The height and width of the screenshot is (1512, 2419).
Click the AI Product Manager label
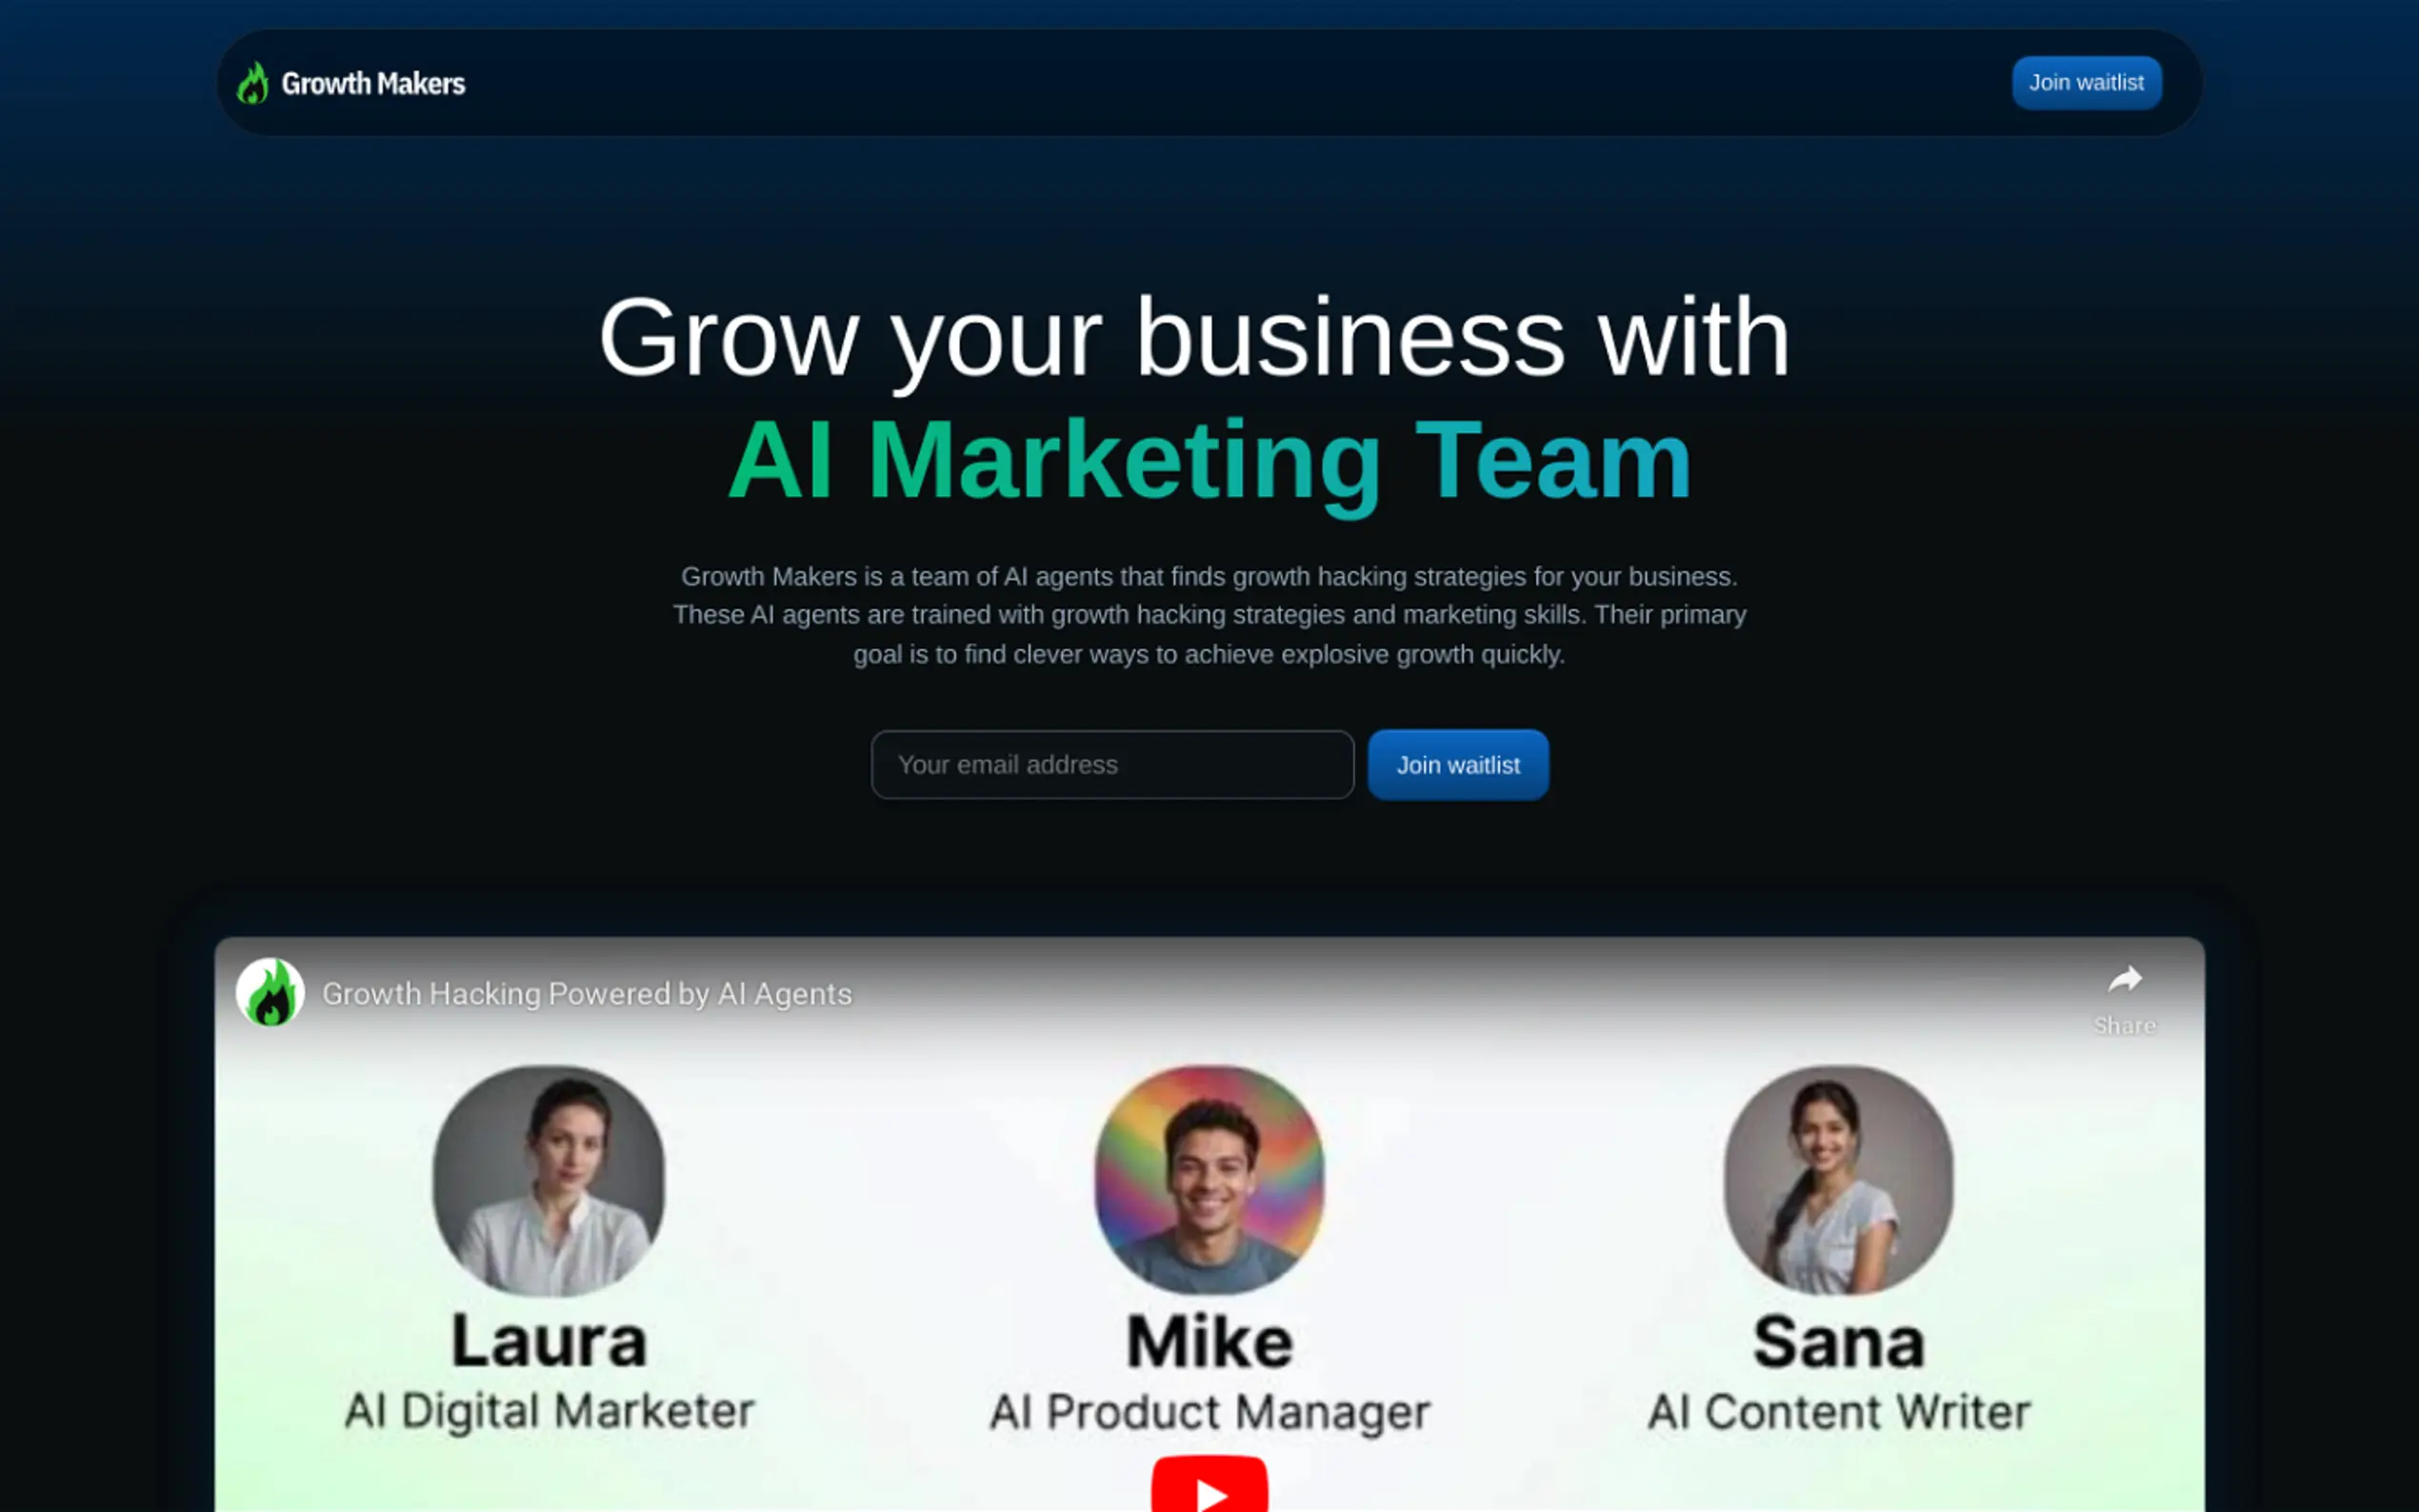(x=1210, y=1413)
